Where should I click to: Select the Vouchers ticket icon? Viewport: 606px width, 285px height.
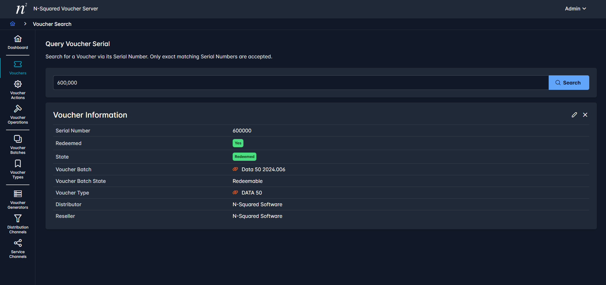point(18,64)
